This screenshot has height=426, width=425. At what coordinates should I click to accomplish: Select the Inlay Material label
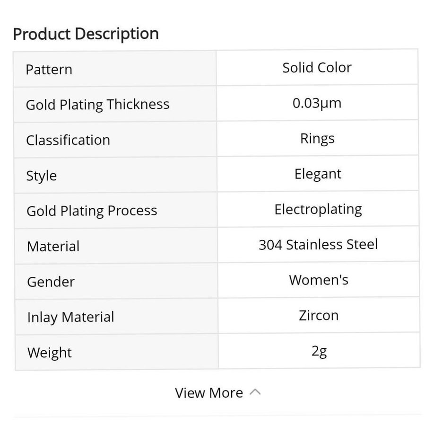pyautogui.click(x=71, y=317)
